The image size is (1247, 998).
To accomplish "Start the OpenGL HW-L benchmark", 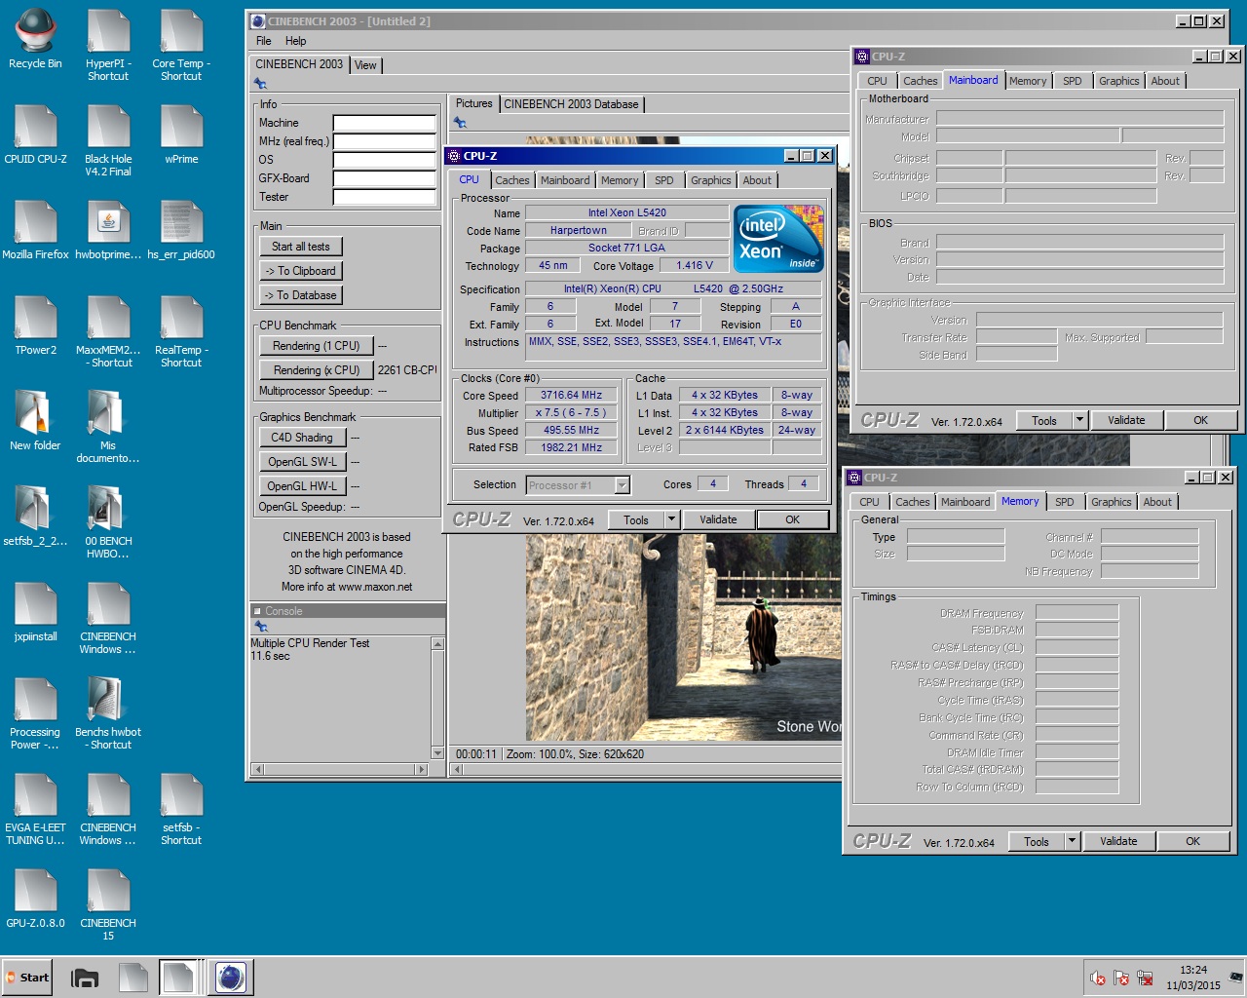I will click(x=302, y=486).
